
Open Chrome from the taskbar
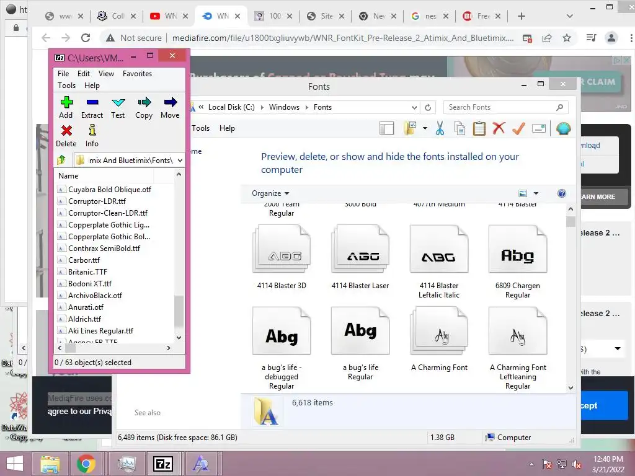pos(86,464)
